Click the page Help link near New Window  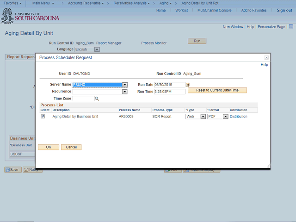pos(250,27)
